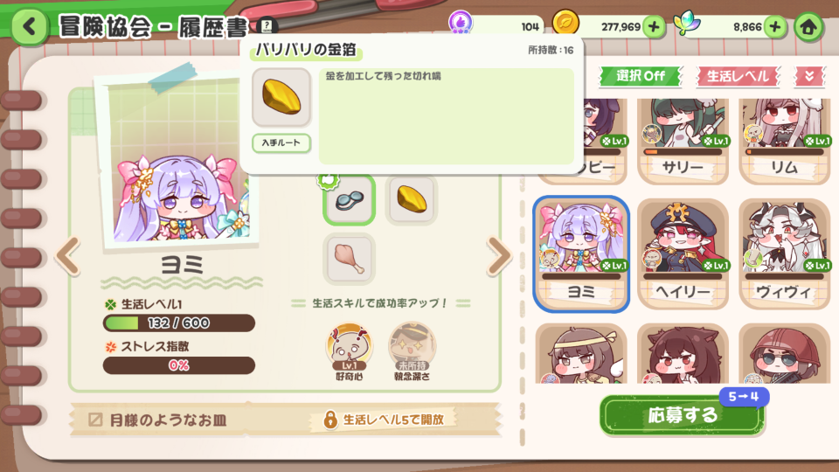
Task: Toggle the red sort order chevron
Action: point(808,76)
